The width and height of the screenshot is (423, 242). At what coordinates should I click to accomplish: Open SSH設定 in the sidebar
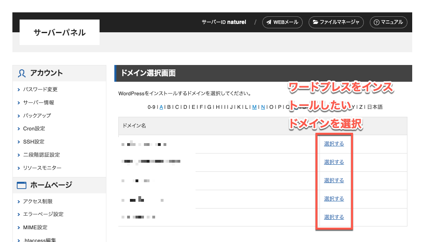(x=34, y=142)
